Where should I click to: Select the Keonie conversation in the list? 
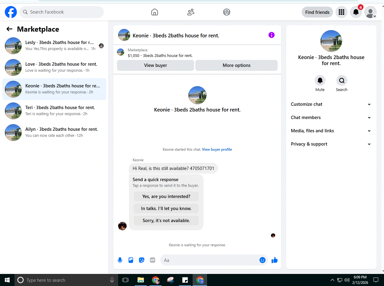tap(54, 89)
